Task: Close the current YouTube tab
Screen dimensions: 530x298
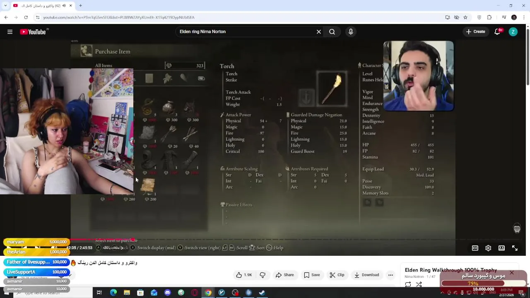Action: pyautogui.click(x=70, y=6)
